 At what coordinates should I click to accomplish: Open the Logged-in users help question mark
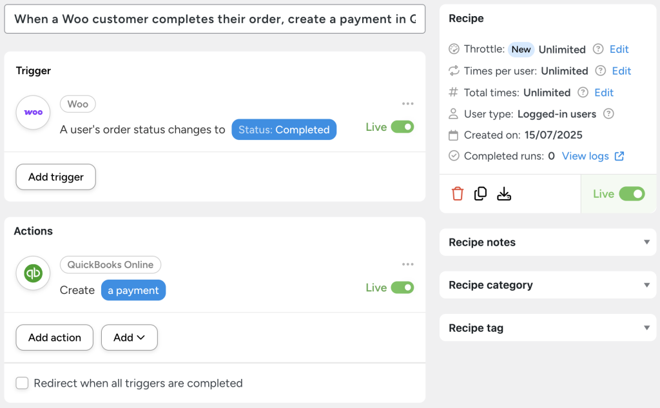click(x=610, y=113)
